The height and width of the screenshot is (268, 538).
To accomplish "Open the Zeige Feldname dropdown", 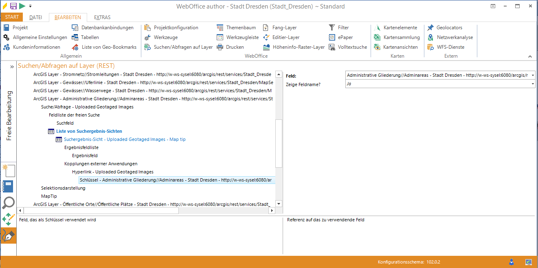I will (533, 84).
